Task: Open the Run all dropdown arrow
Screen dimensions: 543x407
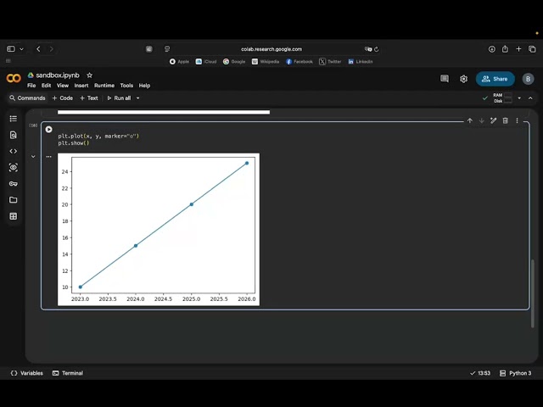Action: (x=137, y=98)
